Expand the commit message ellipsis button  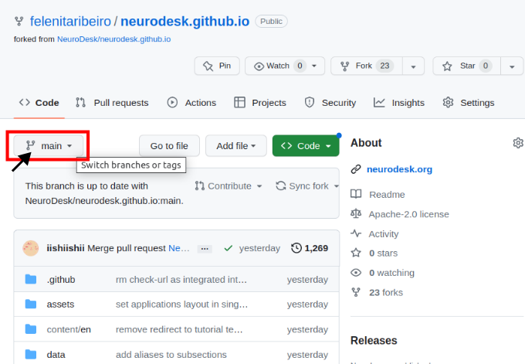coord(205,249)
